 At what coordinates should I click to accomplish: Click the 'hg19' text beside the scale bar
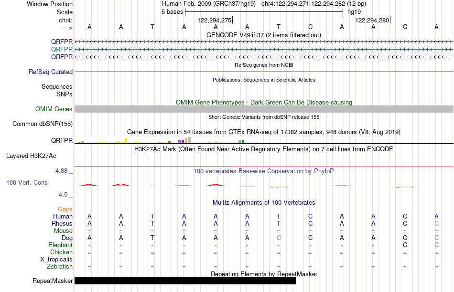click(354, 12)
